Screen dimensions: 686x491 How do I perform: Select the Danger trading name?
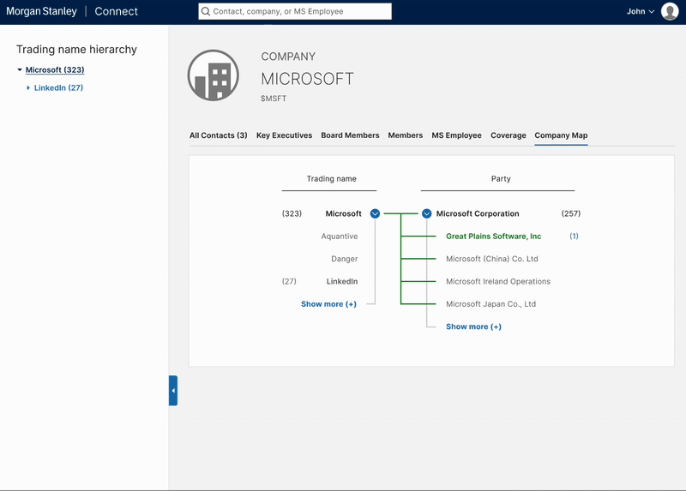345,259
